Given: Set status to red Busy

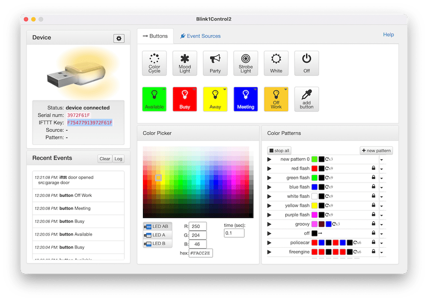Looking at the screenshot, I should click(185, 99).
